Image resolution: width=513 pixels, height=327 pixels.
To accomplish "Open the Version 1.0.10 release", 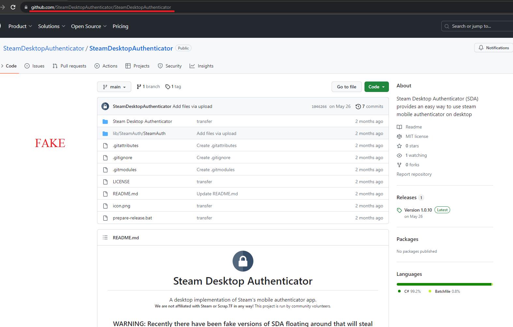I will pos(418,210).
